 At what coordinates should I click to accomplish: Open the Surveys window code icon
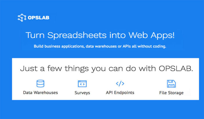pos(82,84)
